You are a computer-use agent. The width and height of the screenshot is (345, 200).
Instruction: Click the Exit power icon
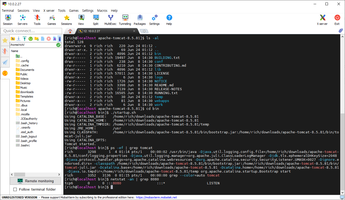[x=337, y=20]
